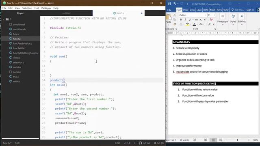
Task: Open the Packages menu in Atom
Action: (46, 8)
